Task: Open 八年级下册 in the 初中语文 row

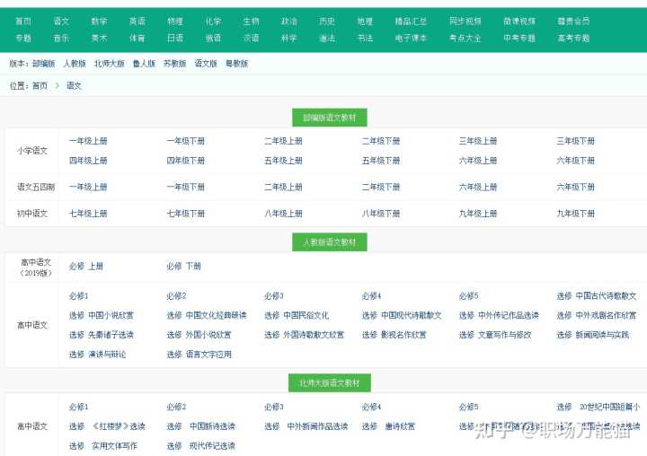Action: pos(381,214)
